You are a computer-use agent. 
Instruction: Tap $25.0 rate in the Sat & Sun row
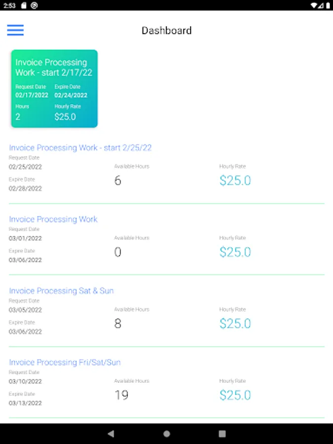pyautogui.click(x=235, y=324)
